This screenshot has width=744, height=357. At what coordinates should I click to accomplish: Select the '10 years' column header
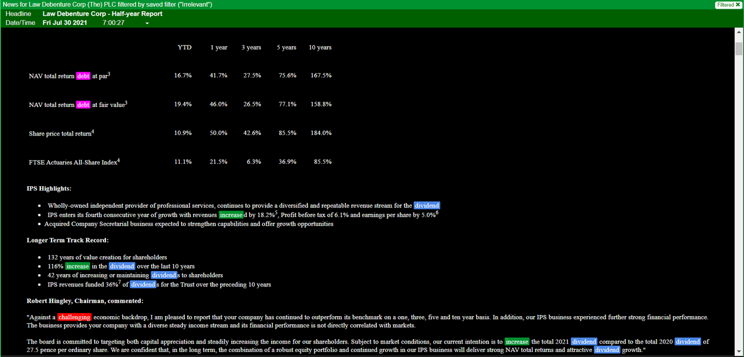coord(320,48)
